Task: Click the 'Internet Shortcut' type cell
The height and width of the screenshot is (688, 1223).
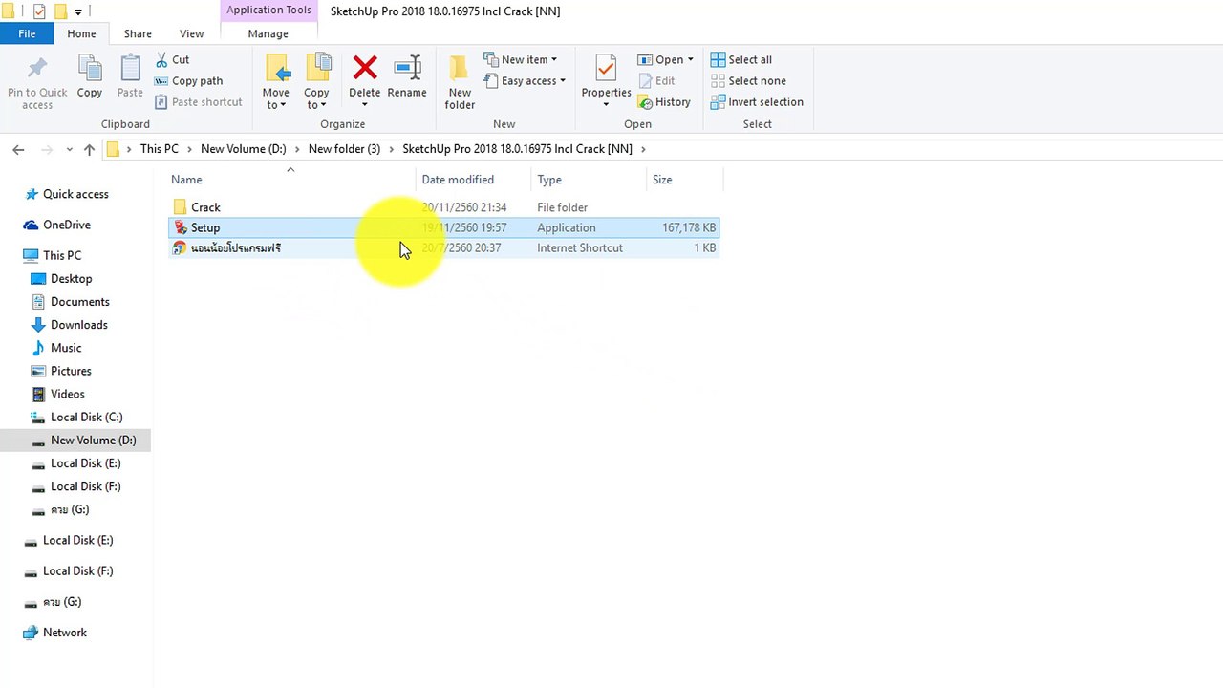Action: tap(580, 247)
